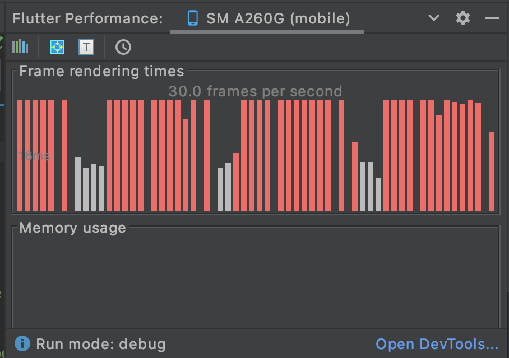
Task: Click the debug paint T icon
Action: point(86,47)
